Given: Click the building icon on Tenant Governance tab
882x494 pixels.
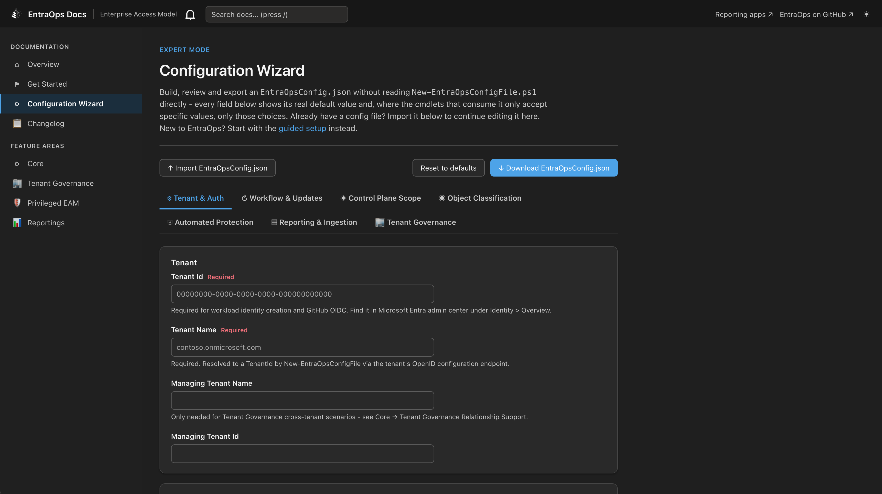Looking at the screenshot, I should coord(380,222).
